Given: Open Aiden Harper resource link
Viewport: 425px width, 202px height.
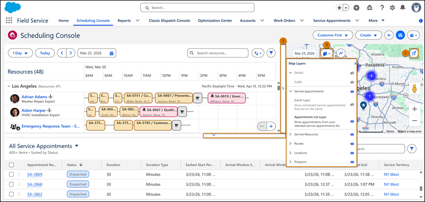Looking at the screenshot, I should (x=33, y=111).
